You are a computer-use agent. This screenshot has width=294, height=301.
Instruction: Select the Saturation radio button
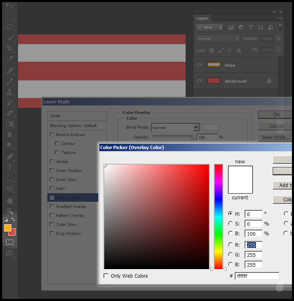point(231,223)
